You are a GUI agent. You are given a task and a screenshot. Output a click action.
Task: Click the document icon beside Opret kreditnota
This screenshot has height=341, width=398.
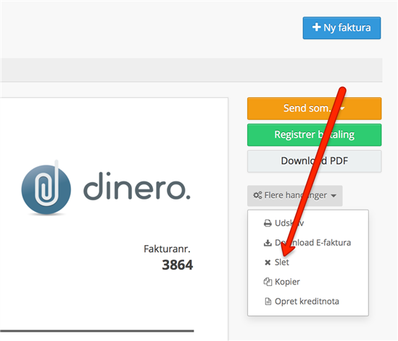(268, 301)
